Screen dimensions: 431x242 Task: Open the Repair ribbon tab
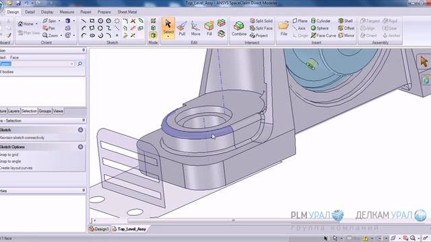(86, 12)
